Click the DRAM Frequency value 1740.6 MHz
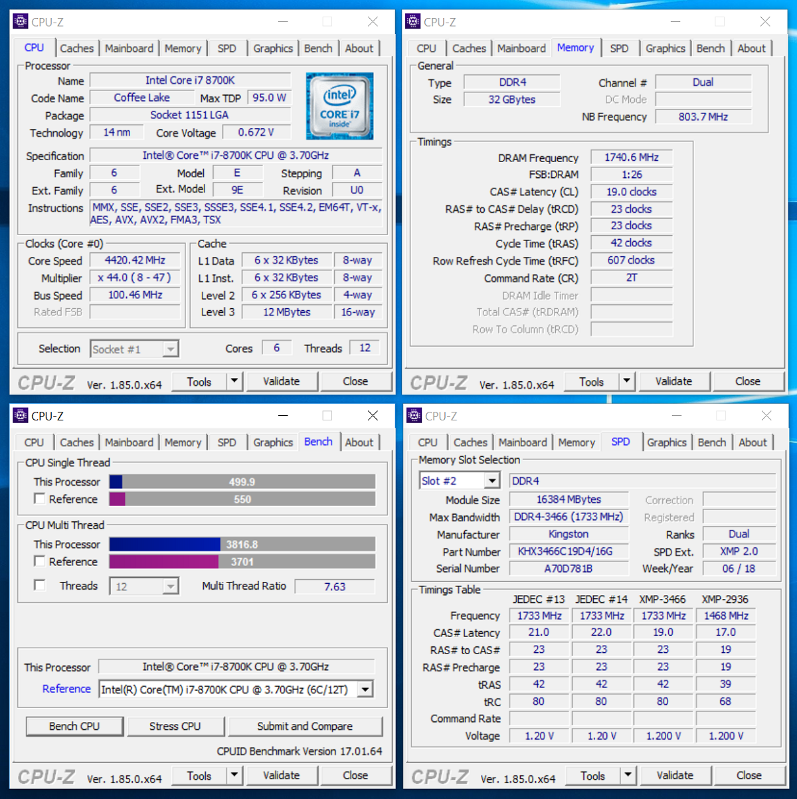This screenshot has height=799, width=797. point(632,157)
